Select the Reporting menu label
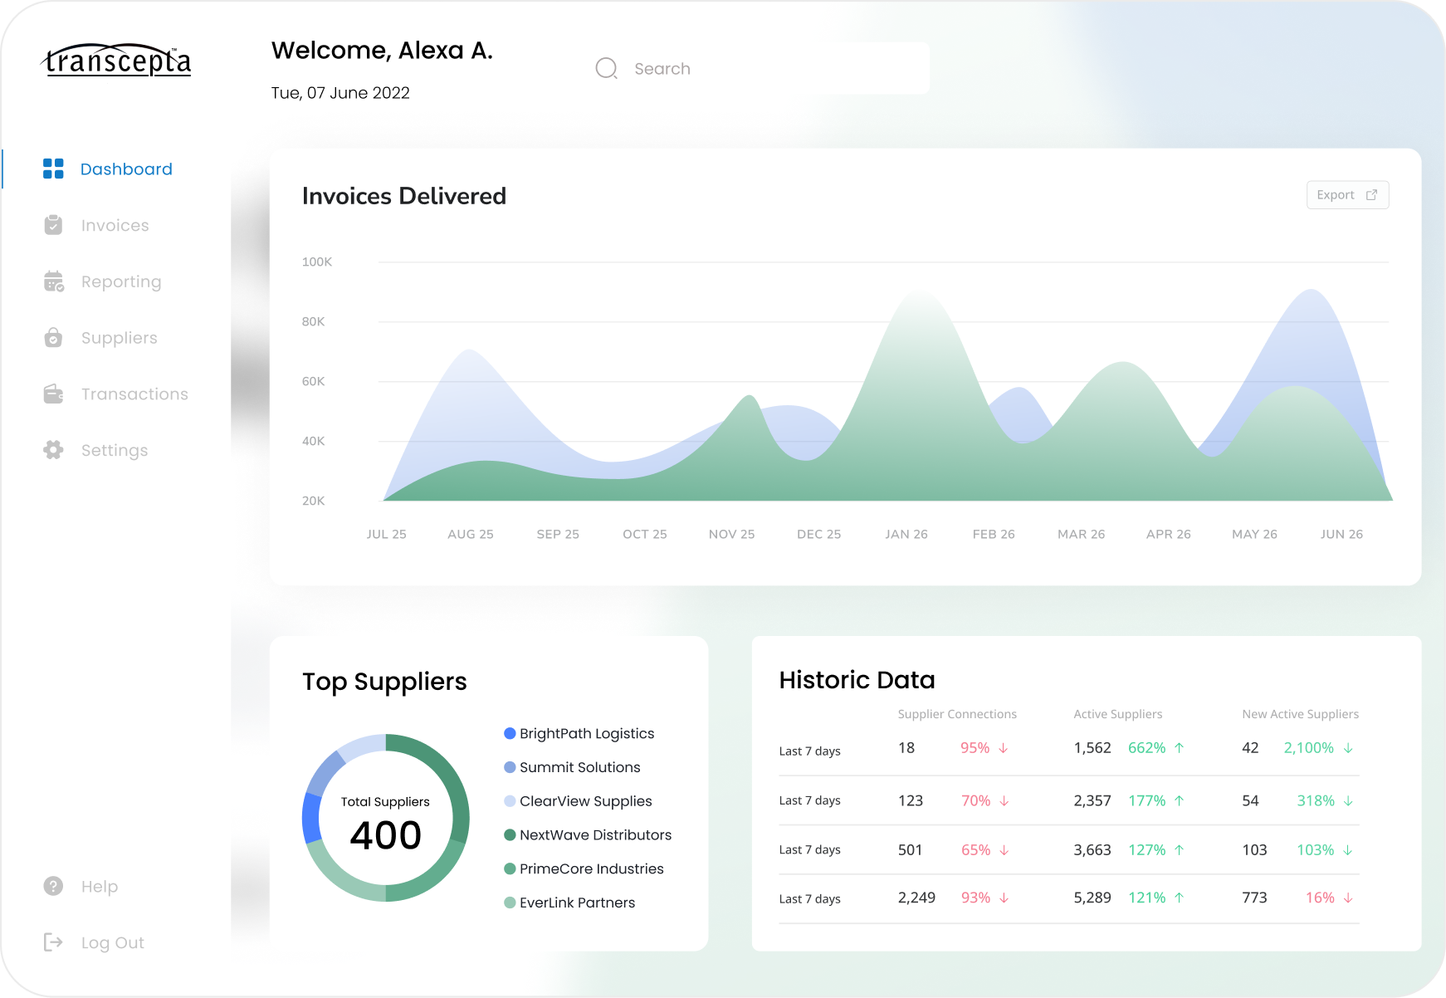 pyautogui.click(x=121, y=282)
